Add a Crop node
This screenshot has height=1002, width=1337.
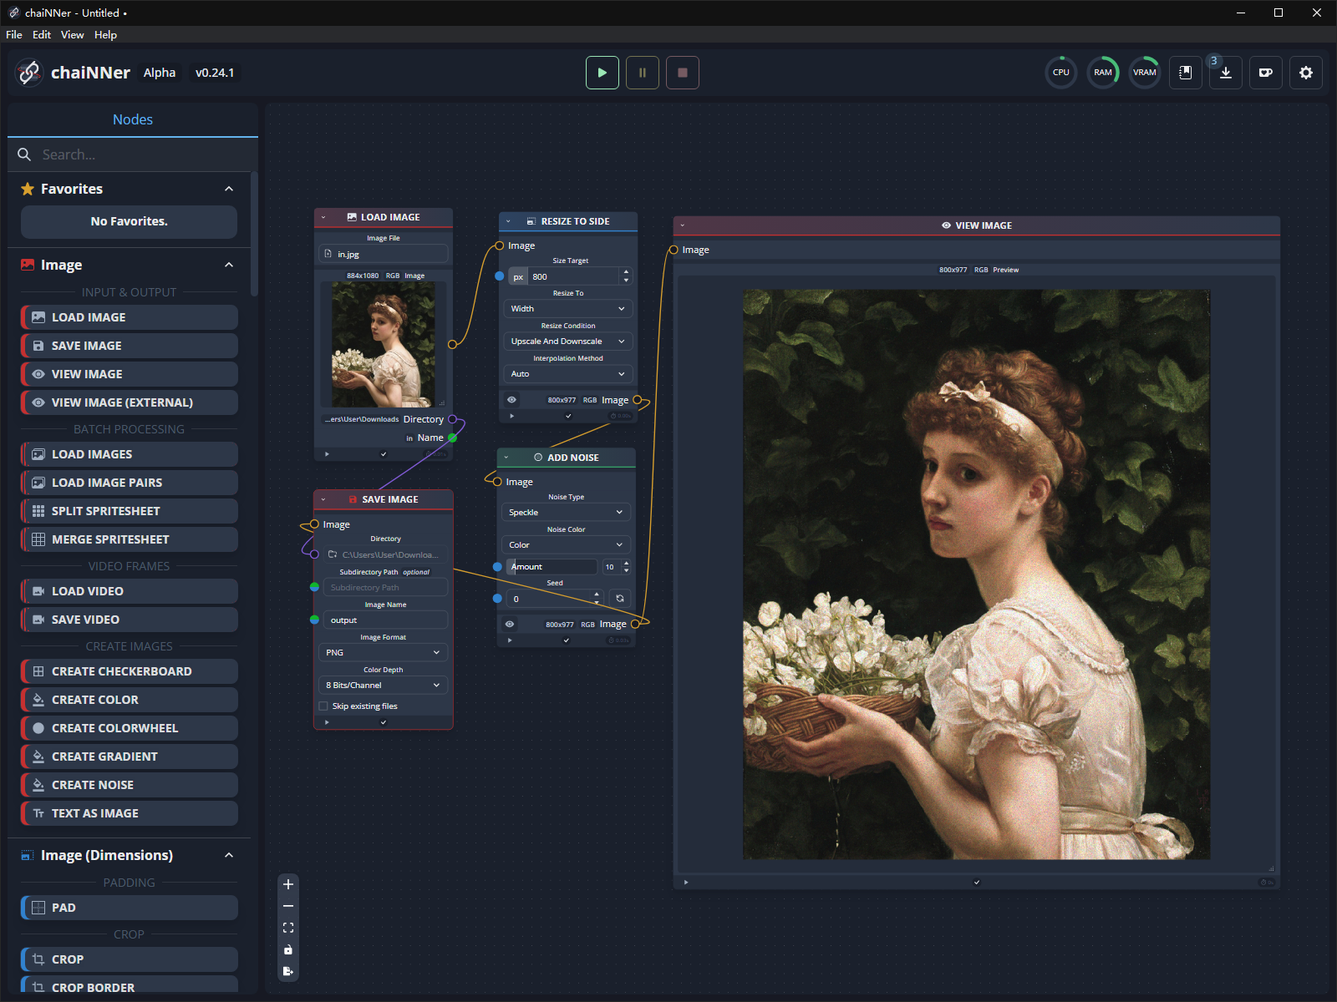[x=130, y=959]
